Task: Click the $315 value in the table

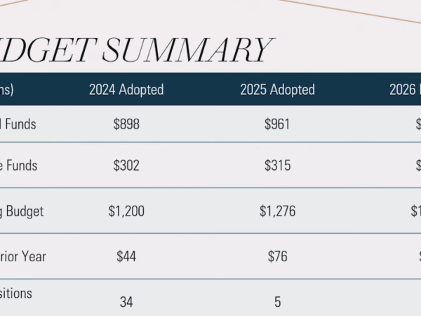Action: [277, 165]
